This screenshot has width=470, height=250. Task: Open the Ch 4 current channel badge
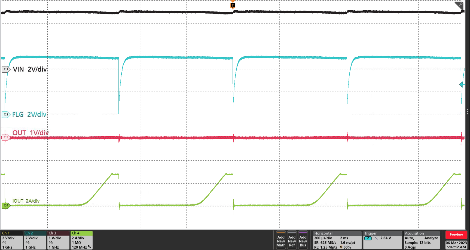[x=81, y=240]
